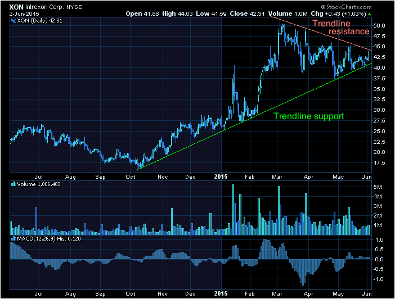Click the -1.0 MACD axis label
395x299 pixels.
point(378,279)
